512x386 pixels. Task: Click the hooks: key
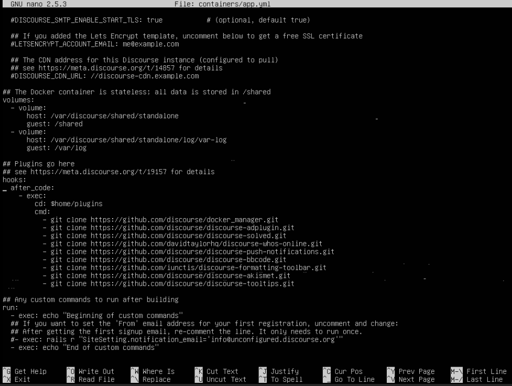14,179
